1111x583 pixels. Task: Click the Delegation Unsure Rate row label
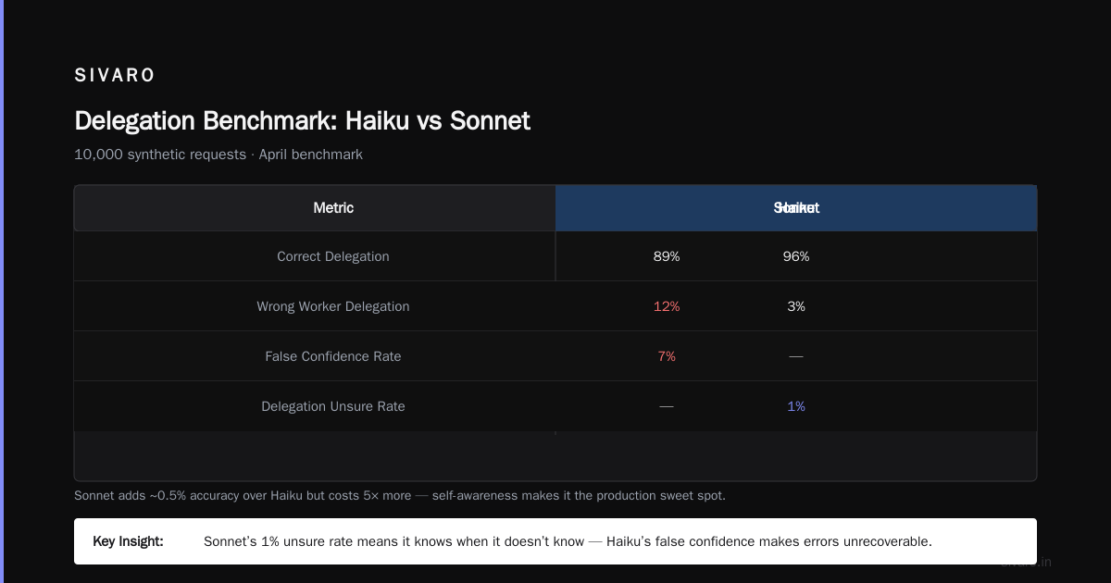point(333,406)
